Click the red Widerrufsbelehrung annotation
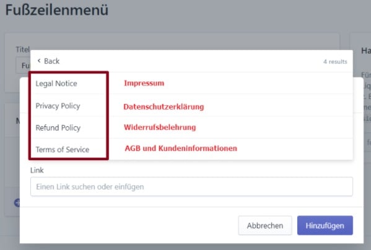Screen dimensions: 371x250 point(160,127)
